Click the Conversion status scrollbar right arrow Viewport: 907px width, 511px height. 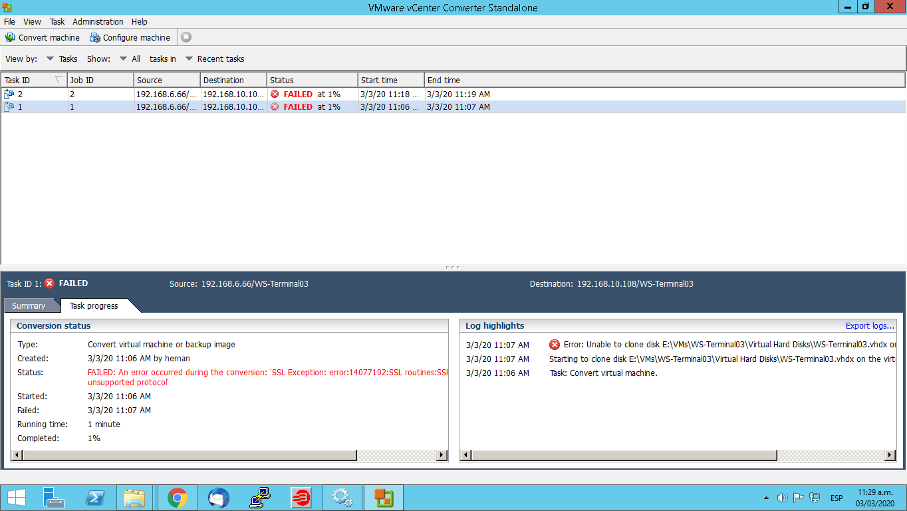(x=441, y=455)
